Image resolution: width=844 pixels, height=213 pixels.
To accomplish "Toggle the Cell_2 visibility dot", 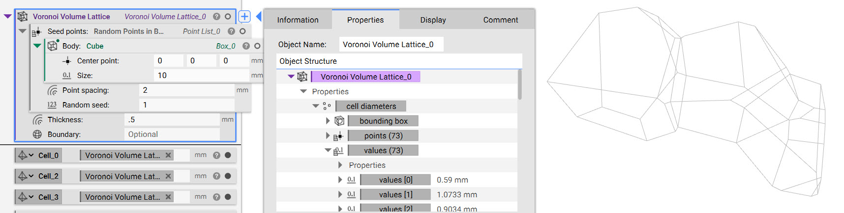I will (x=228, y=176).
